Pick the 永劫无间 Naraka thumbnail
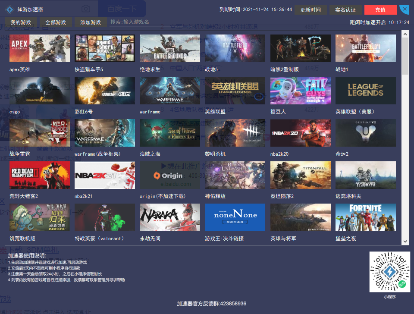This screenshot has height=314, width=414. pyautogui.click(x=170, y=217)
